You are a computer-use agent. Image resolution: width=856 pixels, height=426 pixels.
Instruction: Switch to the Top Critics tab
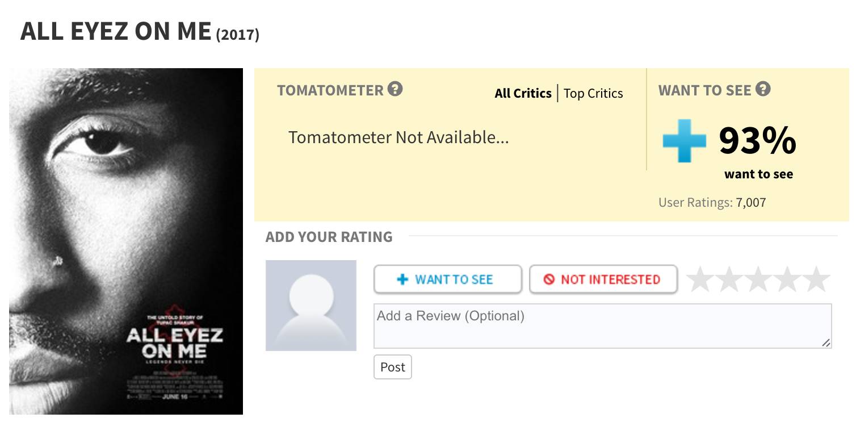(x=593, y=93)
